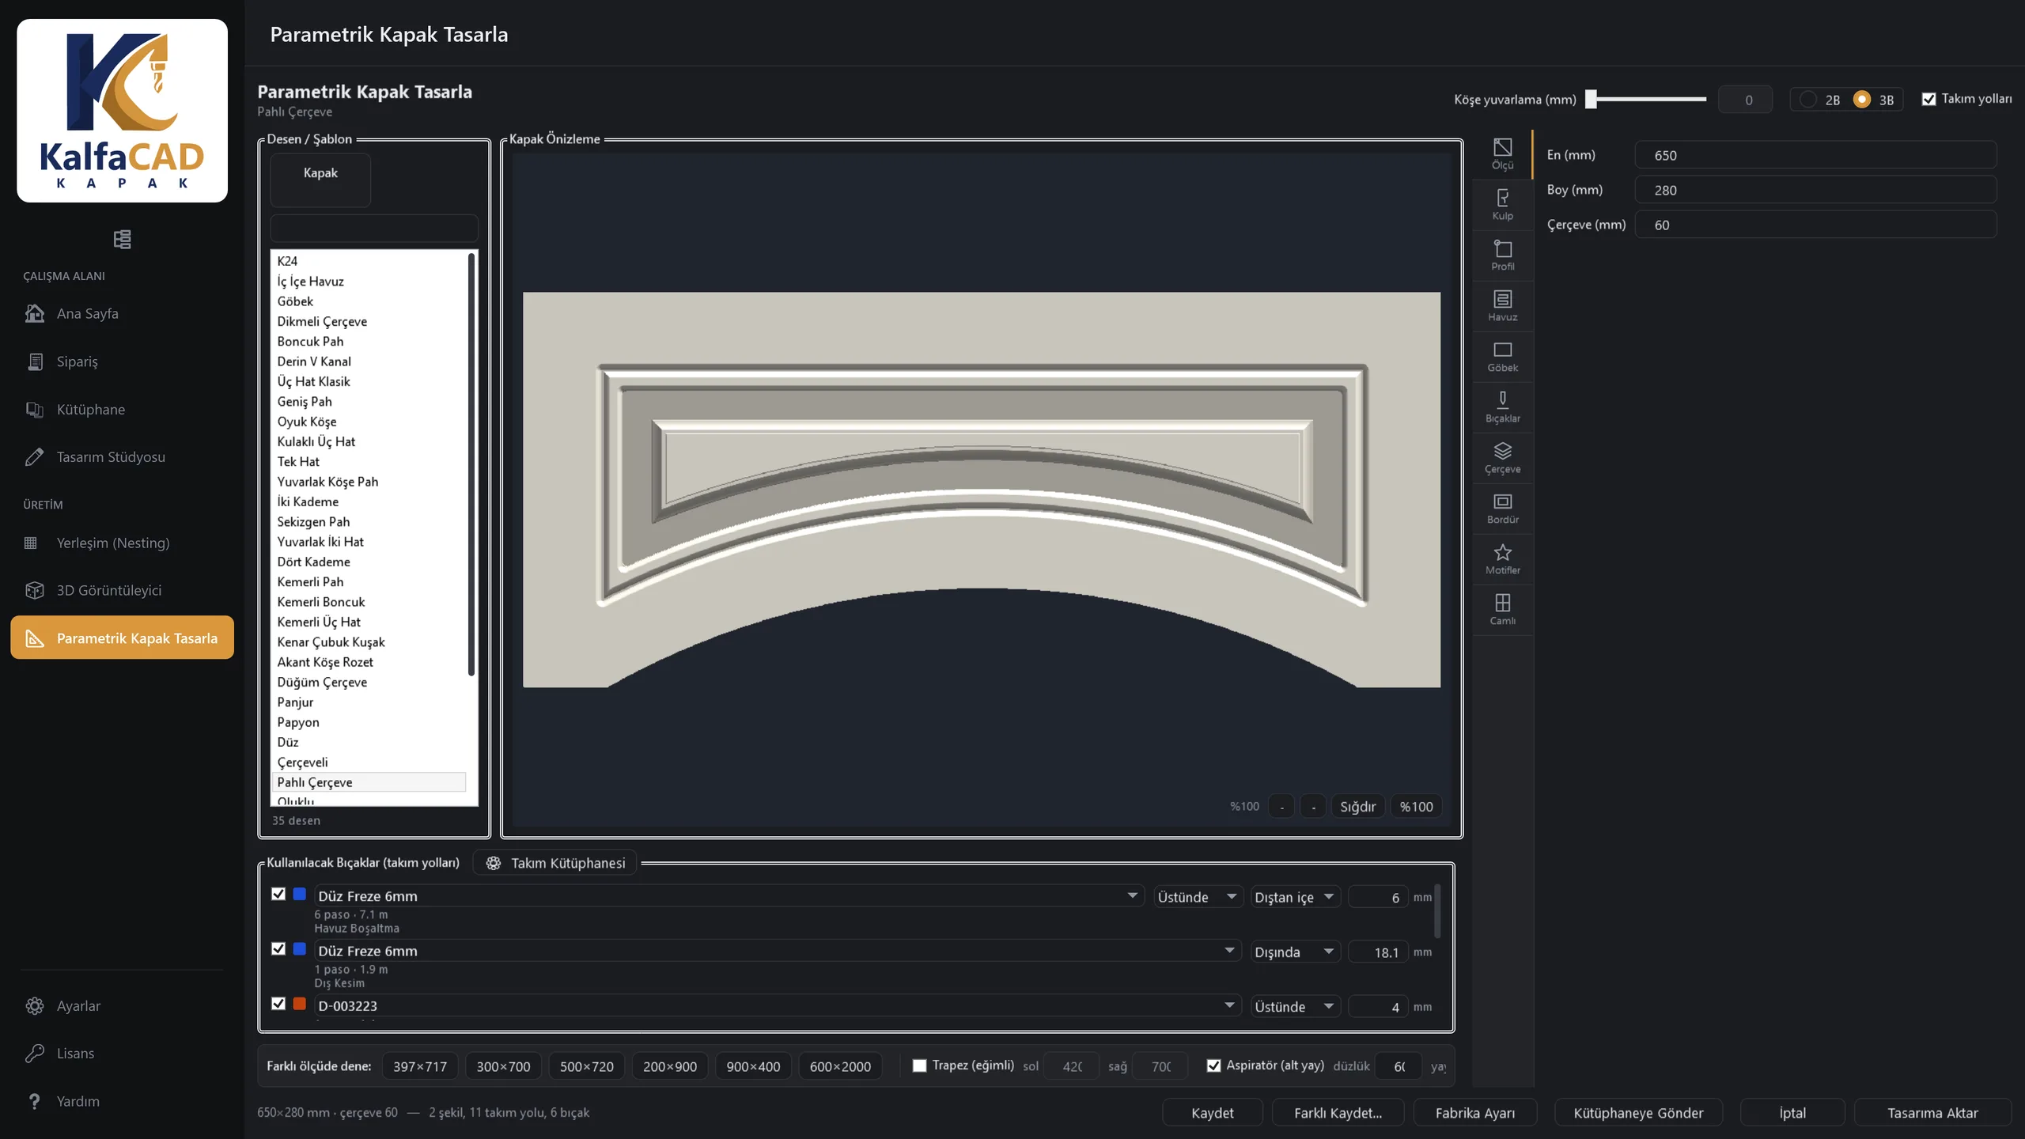
Task: Select Kütüphane in the sidebar
Action: (122, 409)
